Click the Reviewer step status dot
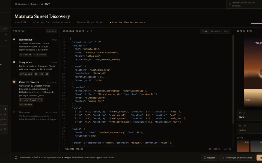262x163 pixels. (x=14, y=112)
